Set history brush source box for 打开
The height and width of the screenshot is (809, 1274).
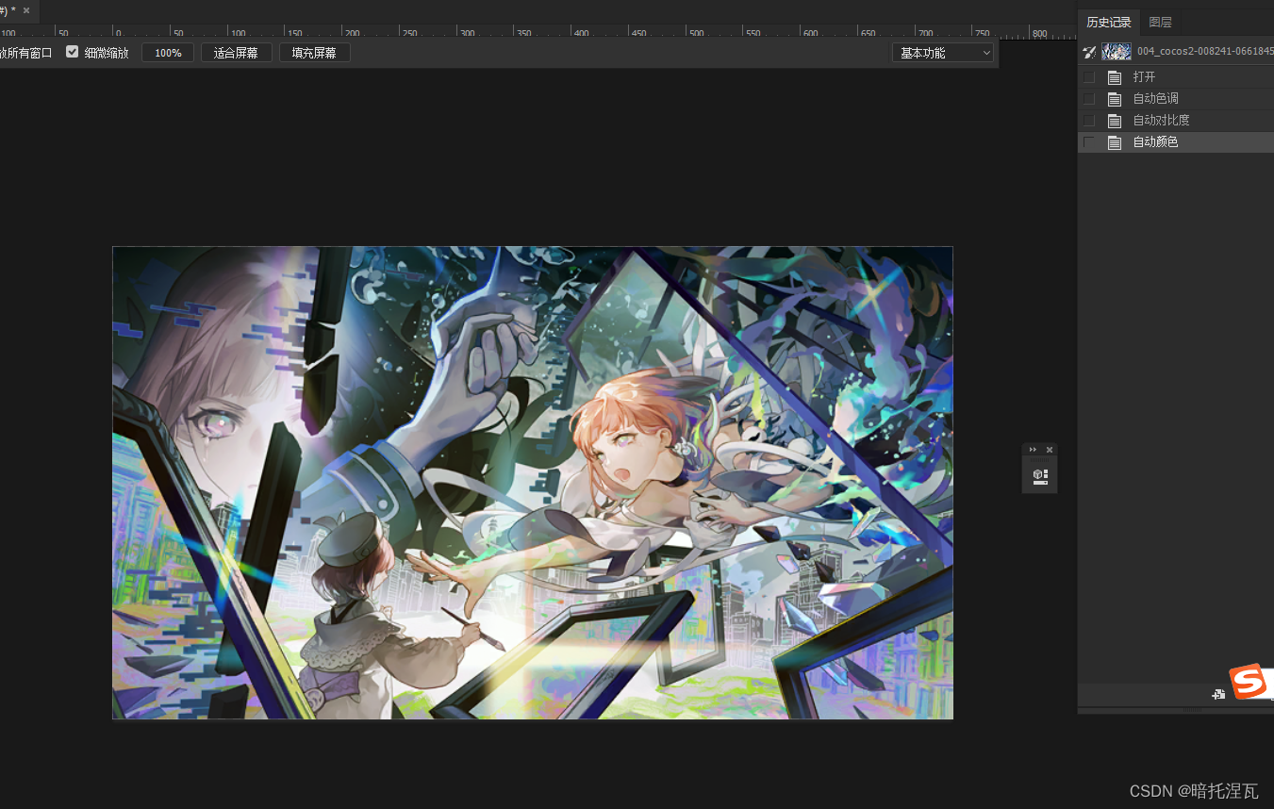(x=1089, y=77)
